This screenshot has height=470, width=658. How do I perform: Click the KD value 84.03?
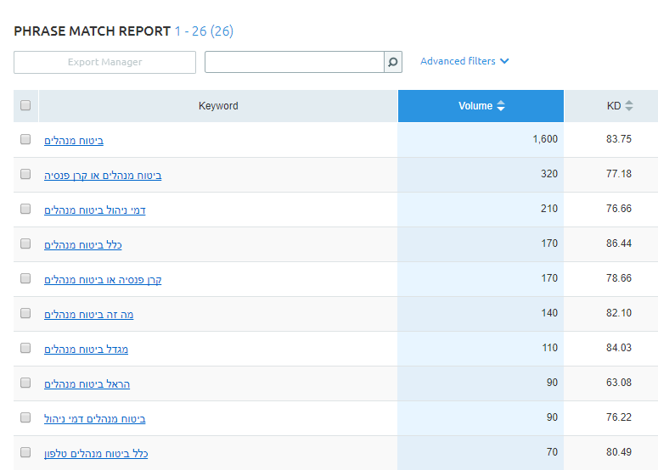pyautogui.click(x=619, y=348)
